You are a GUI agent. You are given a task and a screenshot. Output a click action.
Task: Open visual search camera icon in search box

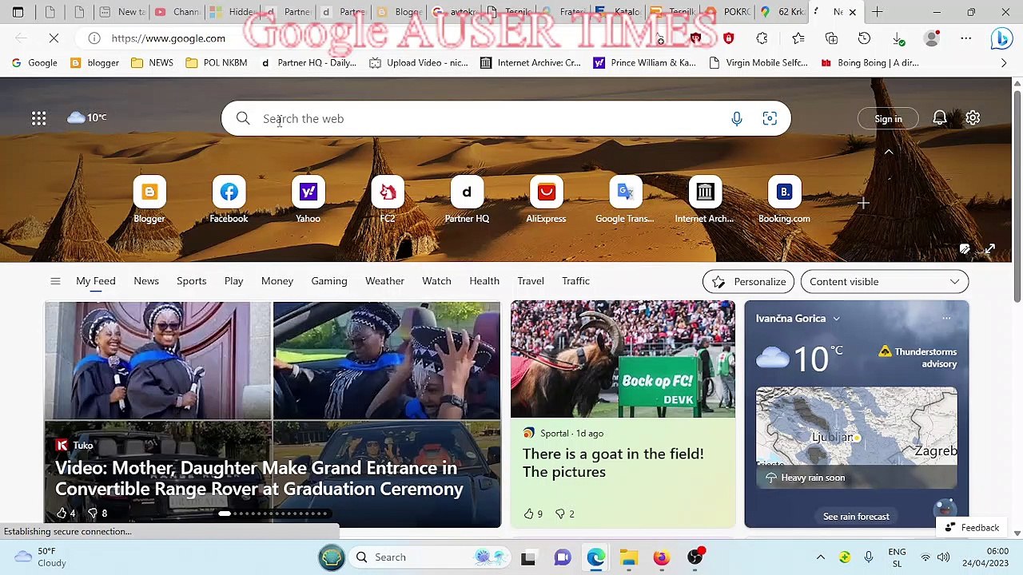(x=770, y=119)
